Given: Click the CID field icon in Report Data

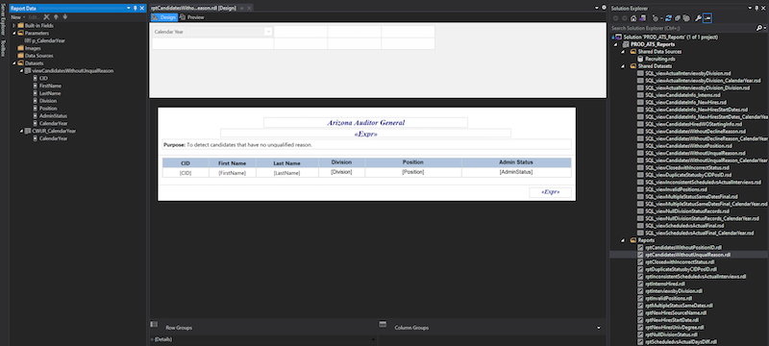Looking at the screenshot, I should (x=36, y=79).
